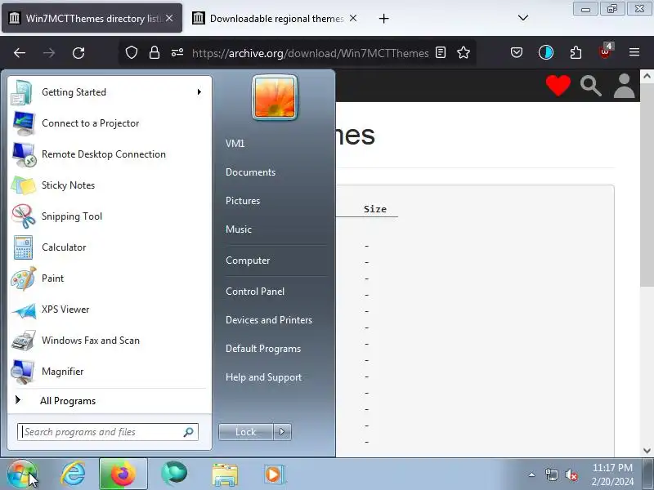
Task: Close the Downloadable regional themes tab
Action: [353, 18]
